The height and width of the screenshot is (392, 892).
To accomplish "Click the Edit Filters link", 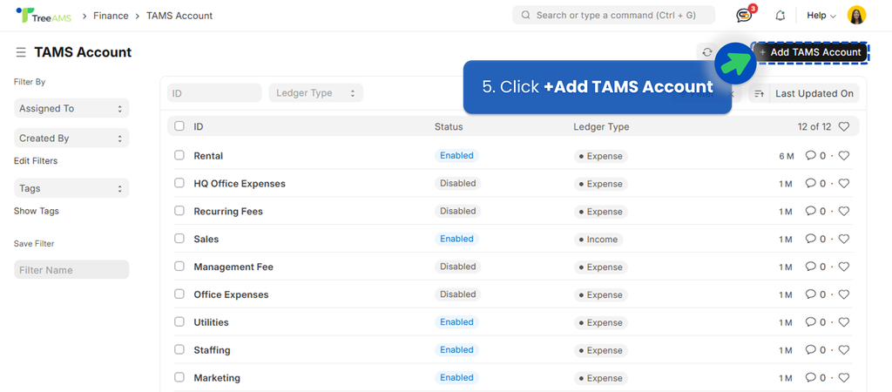I will click(x=36, y=161).
